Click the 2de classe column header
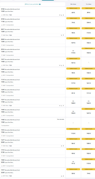This screenshot has width=95, height=179. [73, 4]
